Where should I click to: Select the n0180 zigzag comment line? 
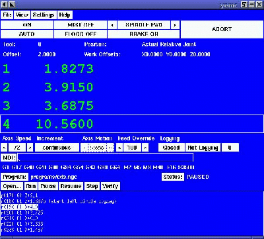click(59, 201)
